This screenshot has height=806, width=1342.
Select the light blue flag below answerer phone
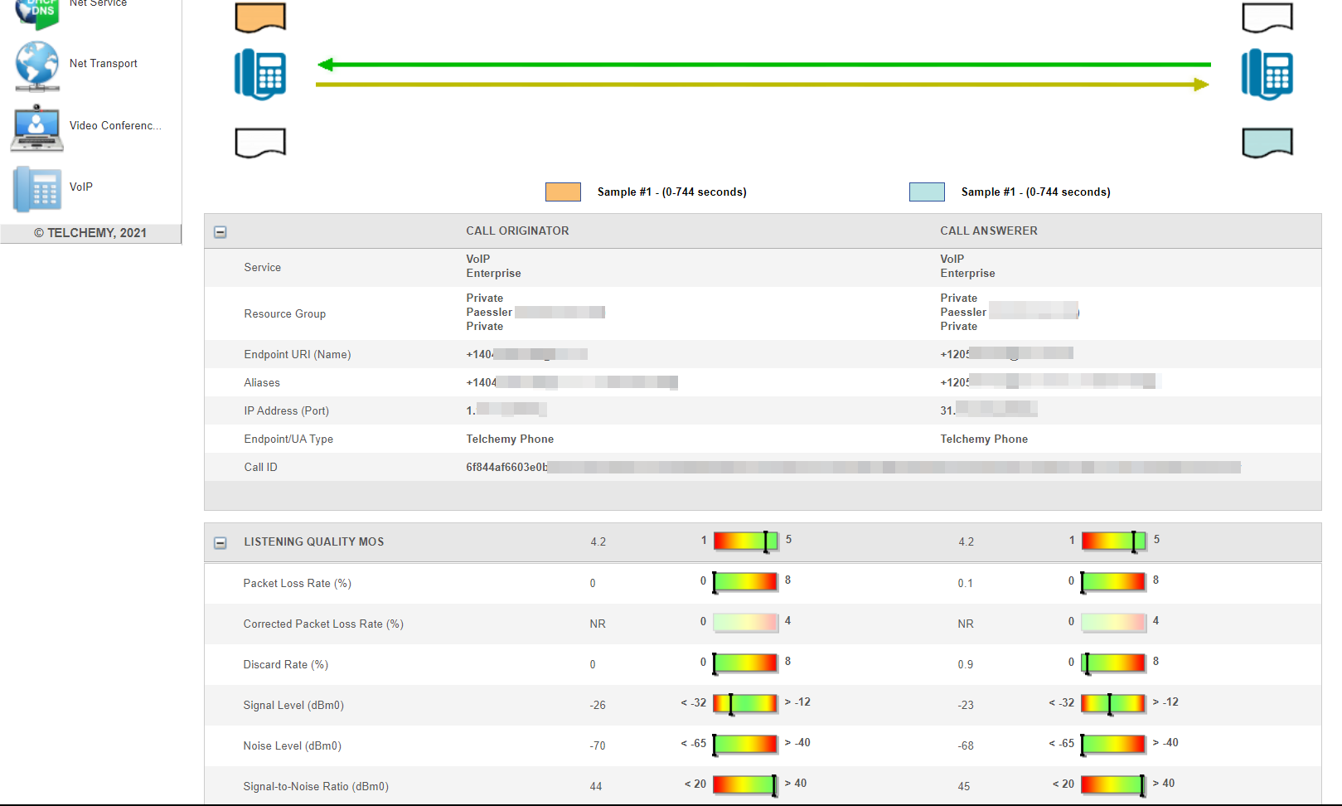tap(1267, 143)
